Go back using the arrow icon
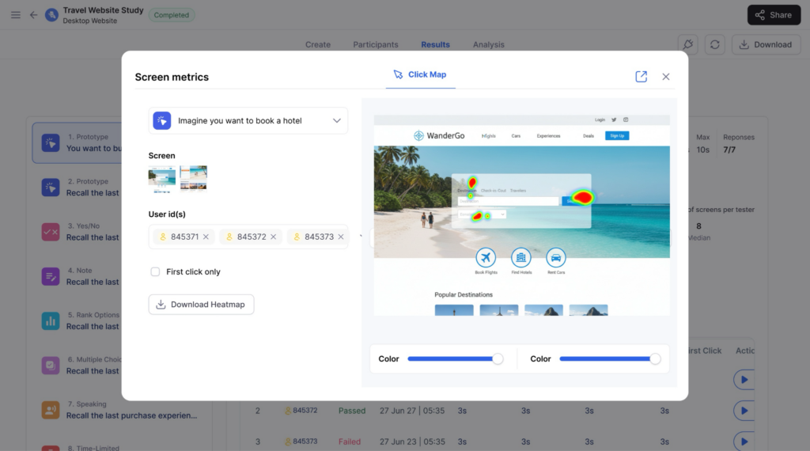 (33, 15)
